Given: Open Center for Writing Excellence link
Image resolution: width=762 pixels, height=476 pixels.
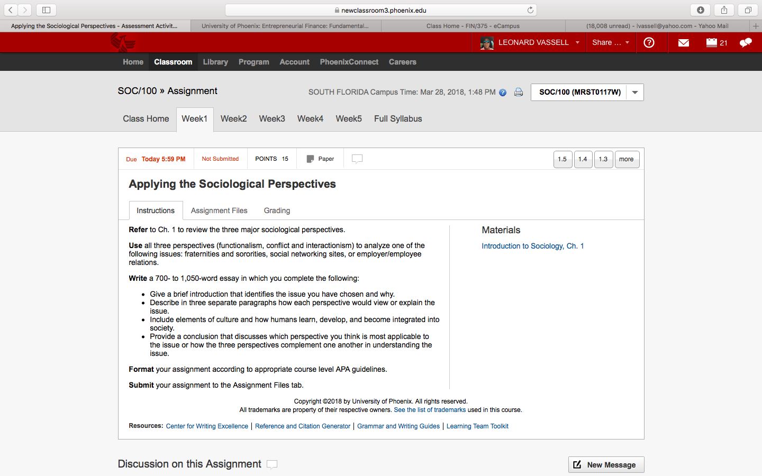Looking at the screenshot, I should [207, 426].
